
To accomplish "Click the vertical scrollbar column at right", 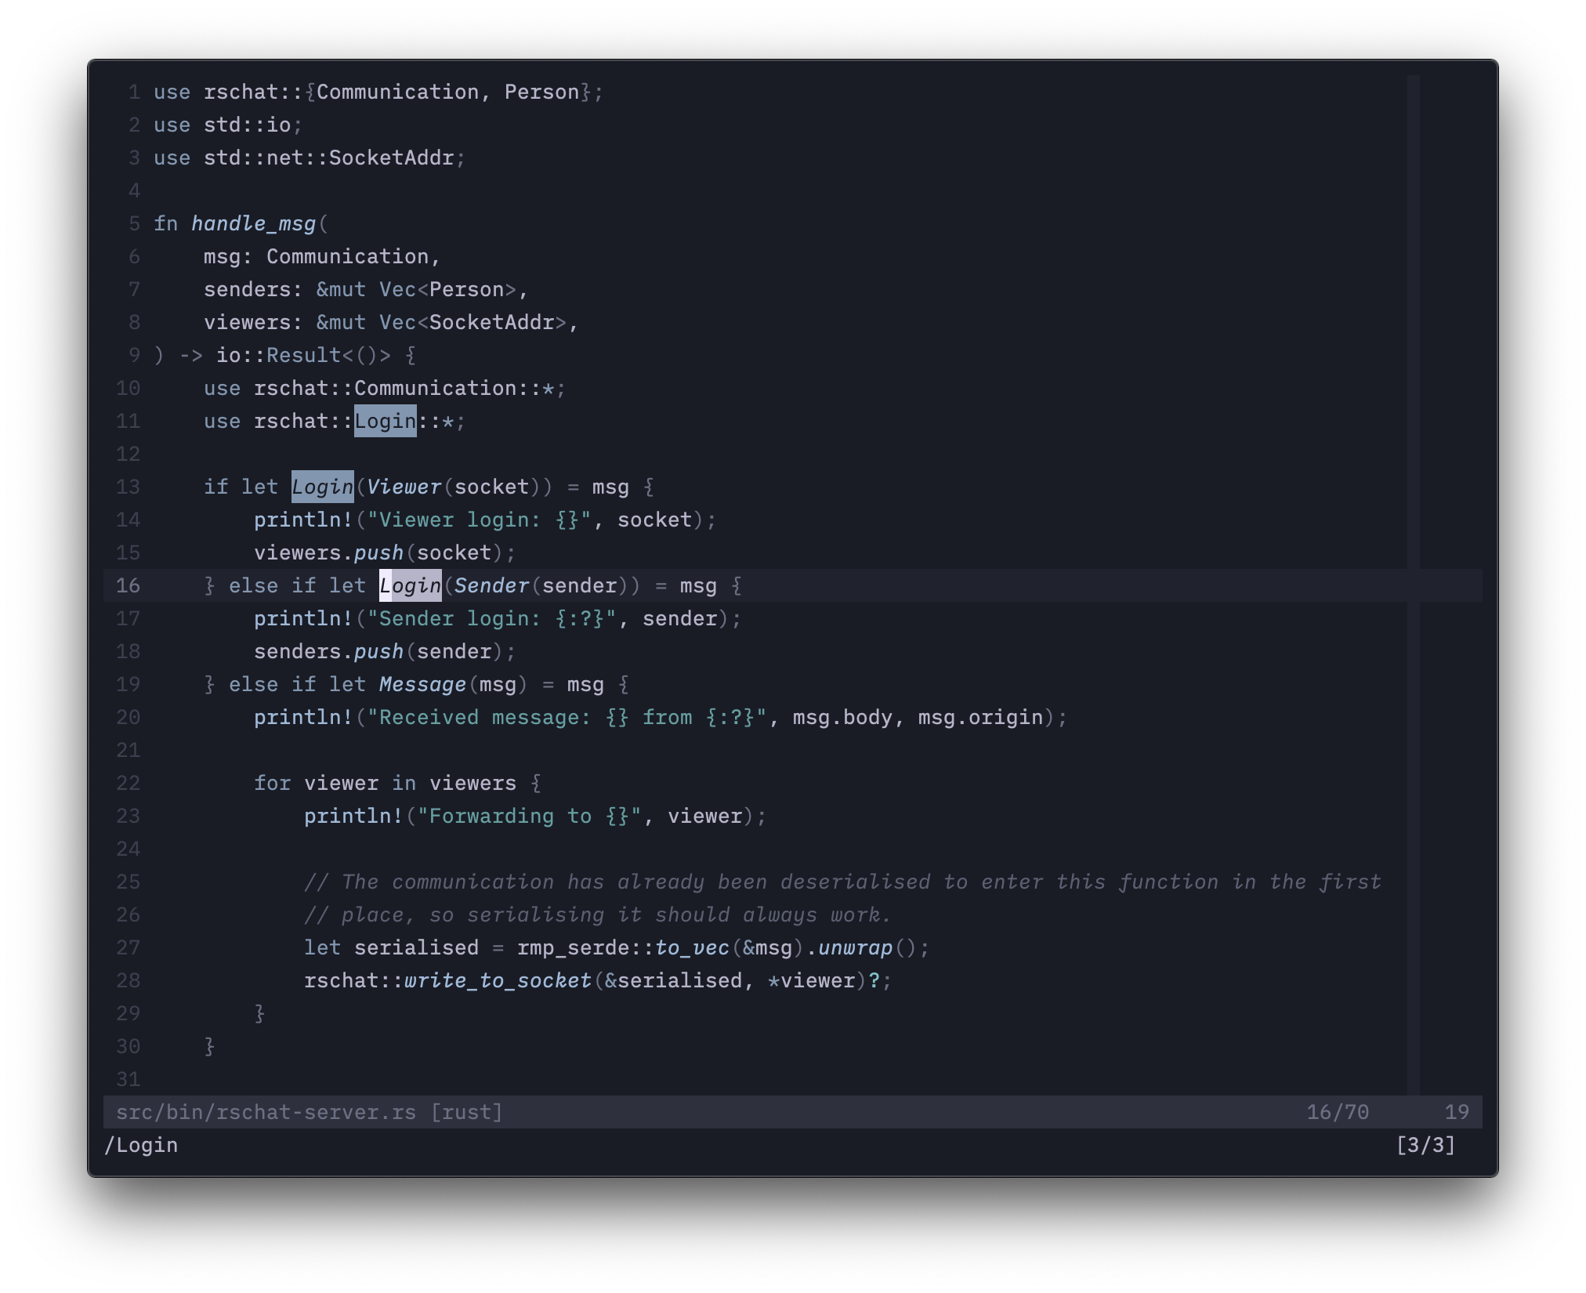I will 1413,470.
